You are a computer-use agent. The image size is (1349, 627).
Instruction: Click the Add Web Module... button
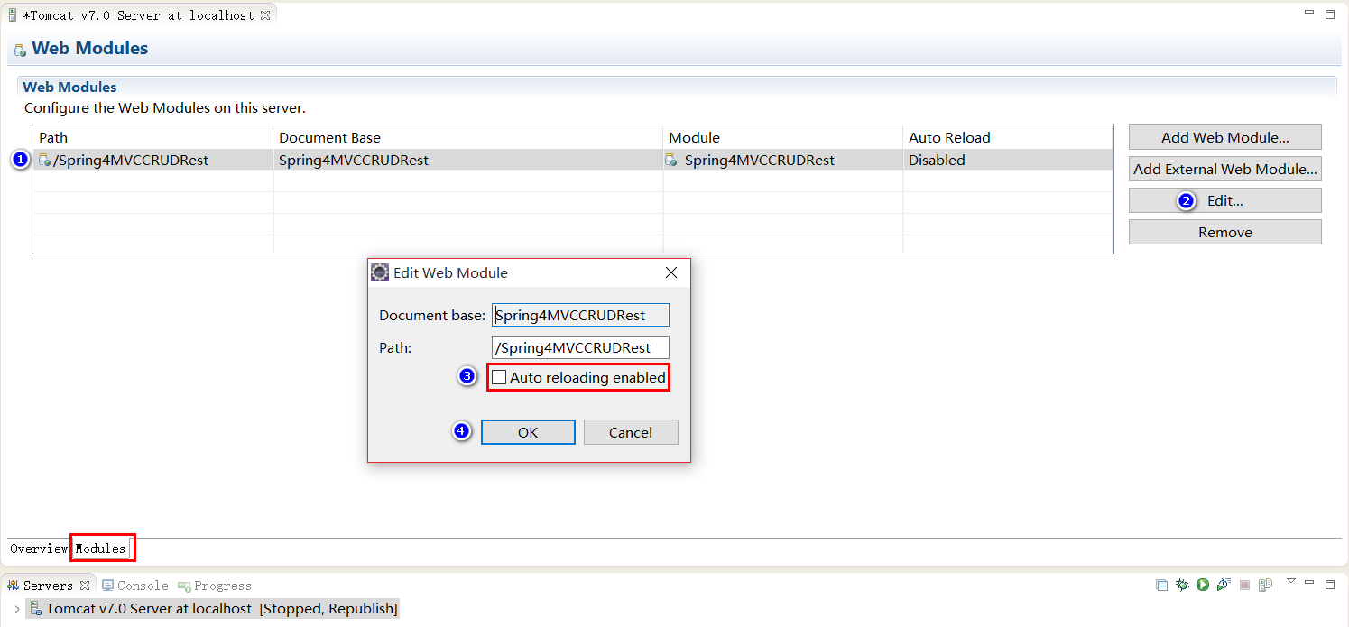(1224, 137)
